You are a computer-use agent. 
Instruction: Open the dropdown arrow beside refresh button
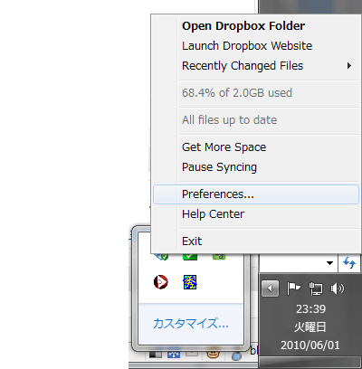click(x=329, y=263)
